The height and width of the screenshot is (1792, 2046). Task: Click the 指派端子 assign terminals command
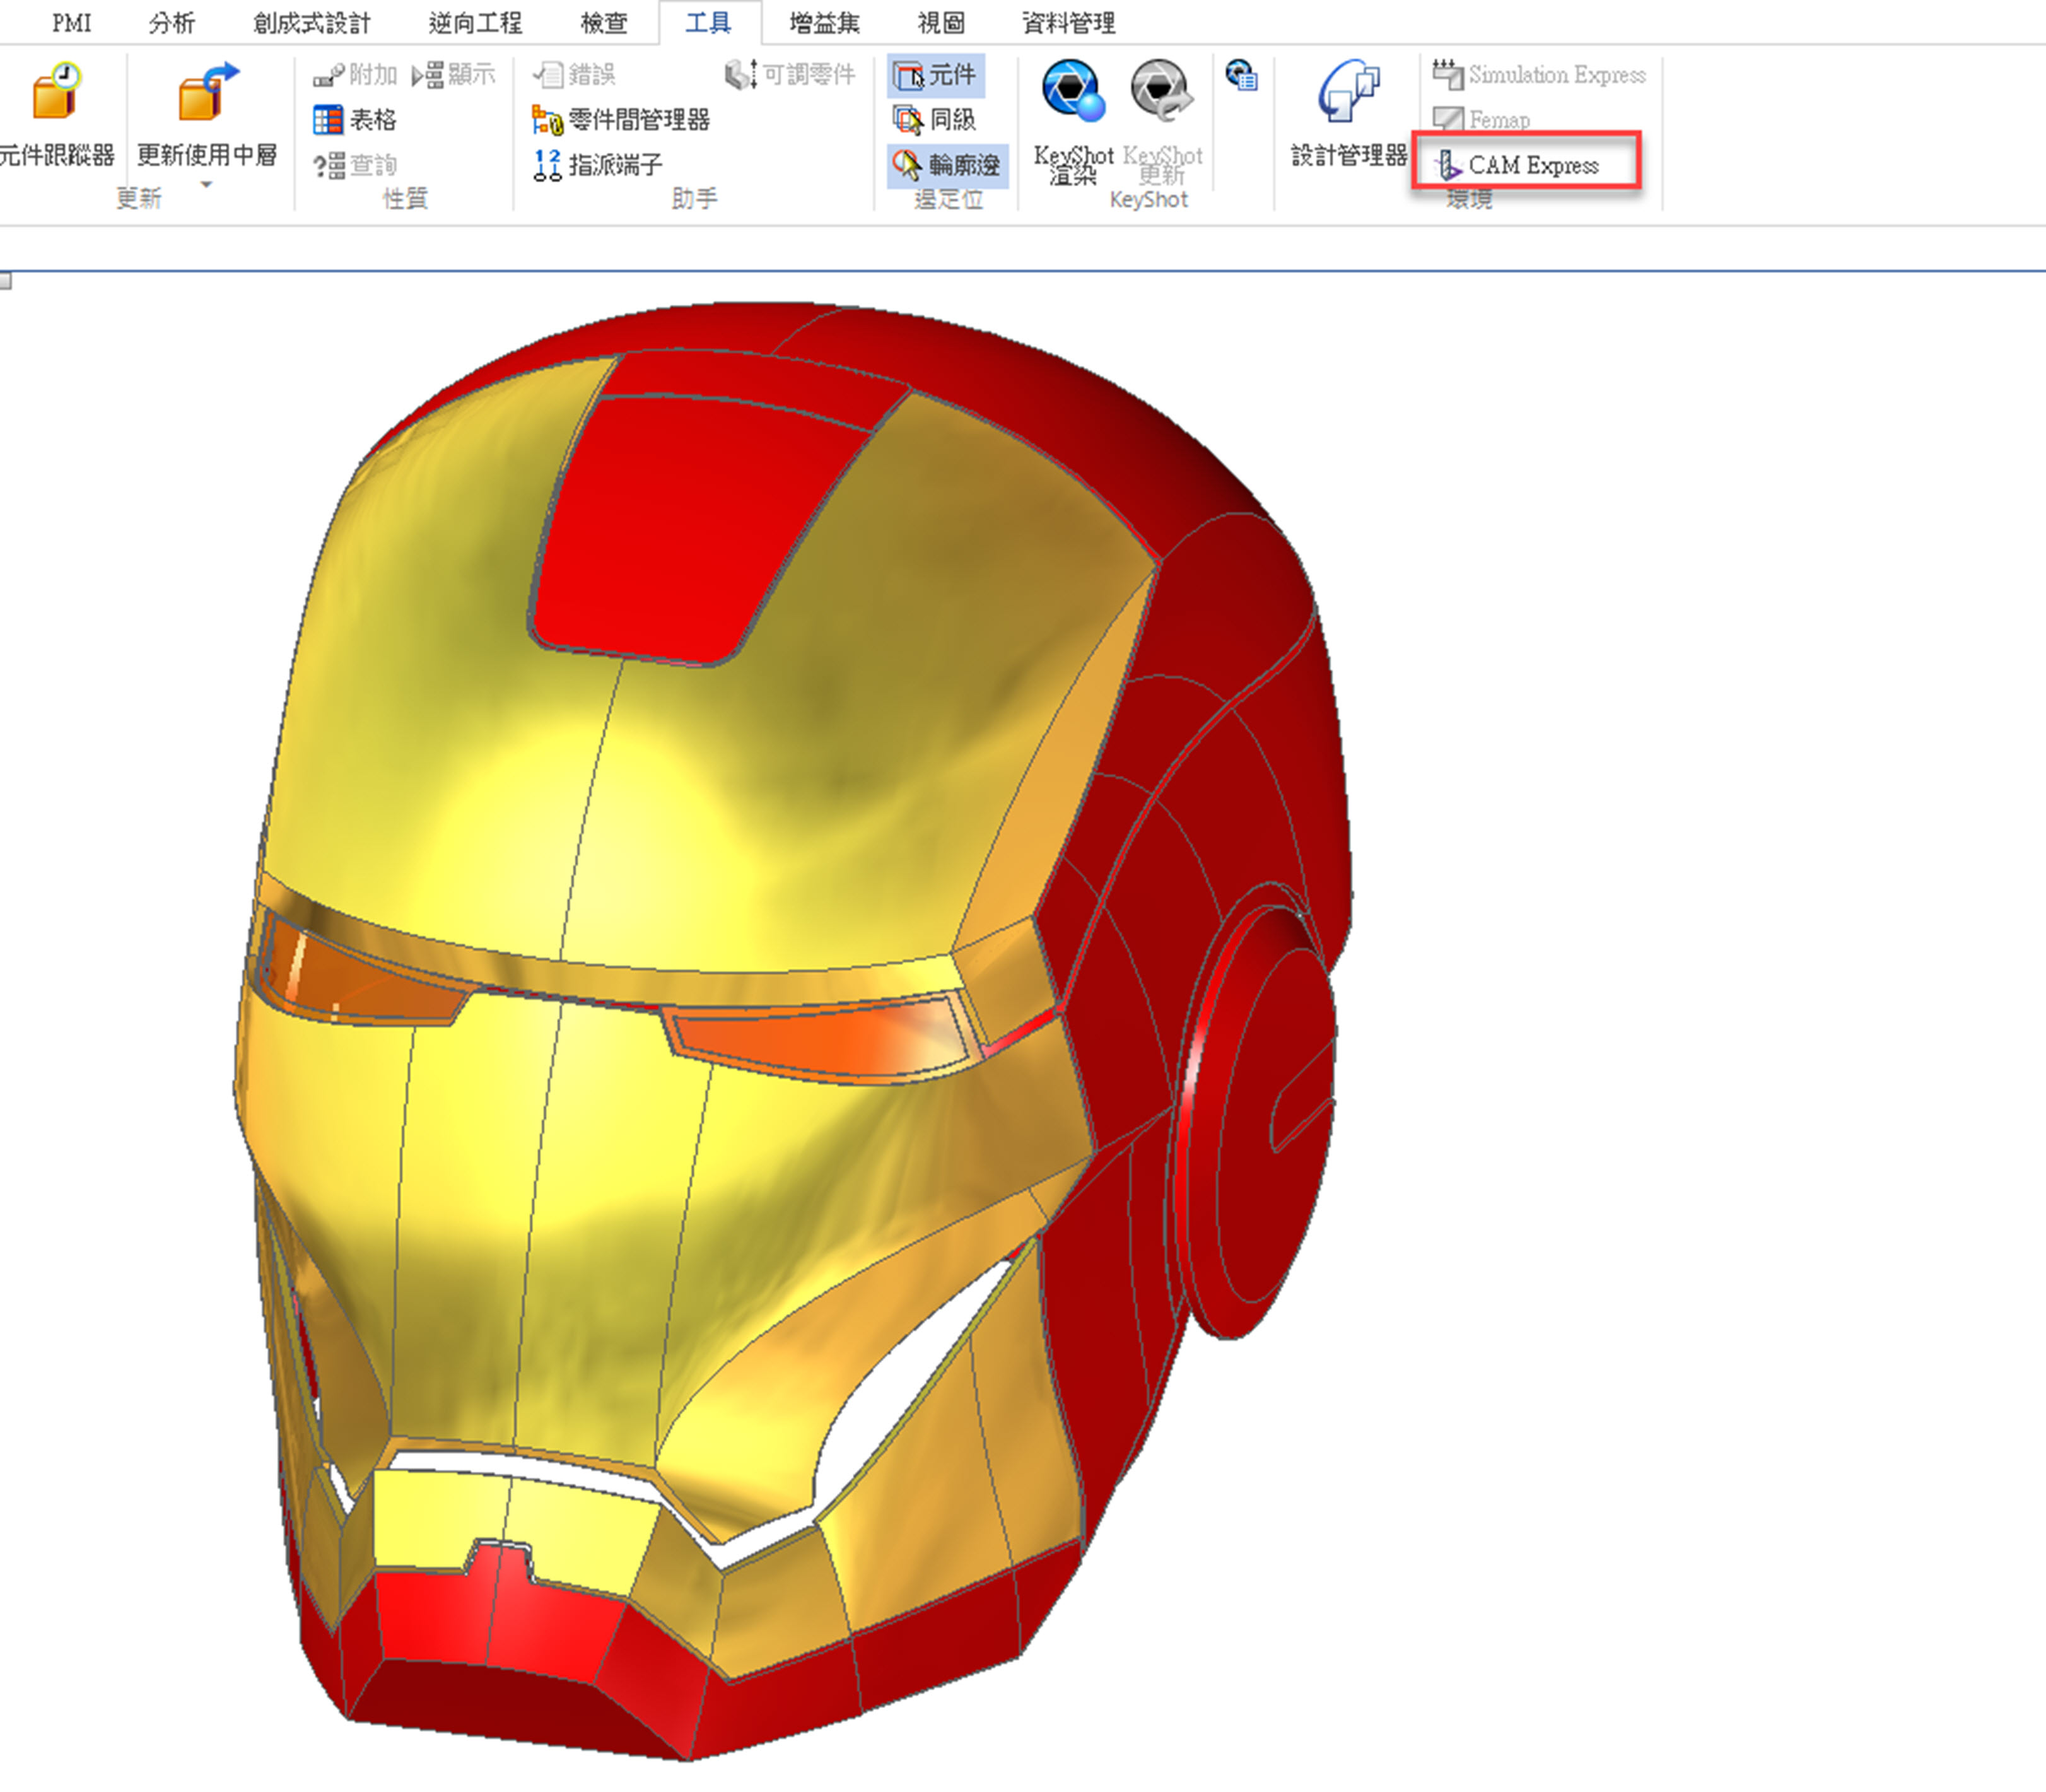coord(597,165)
